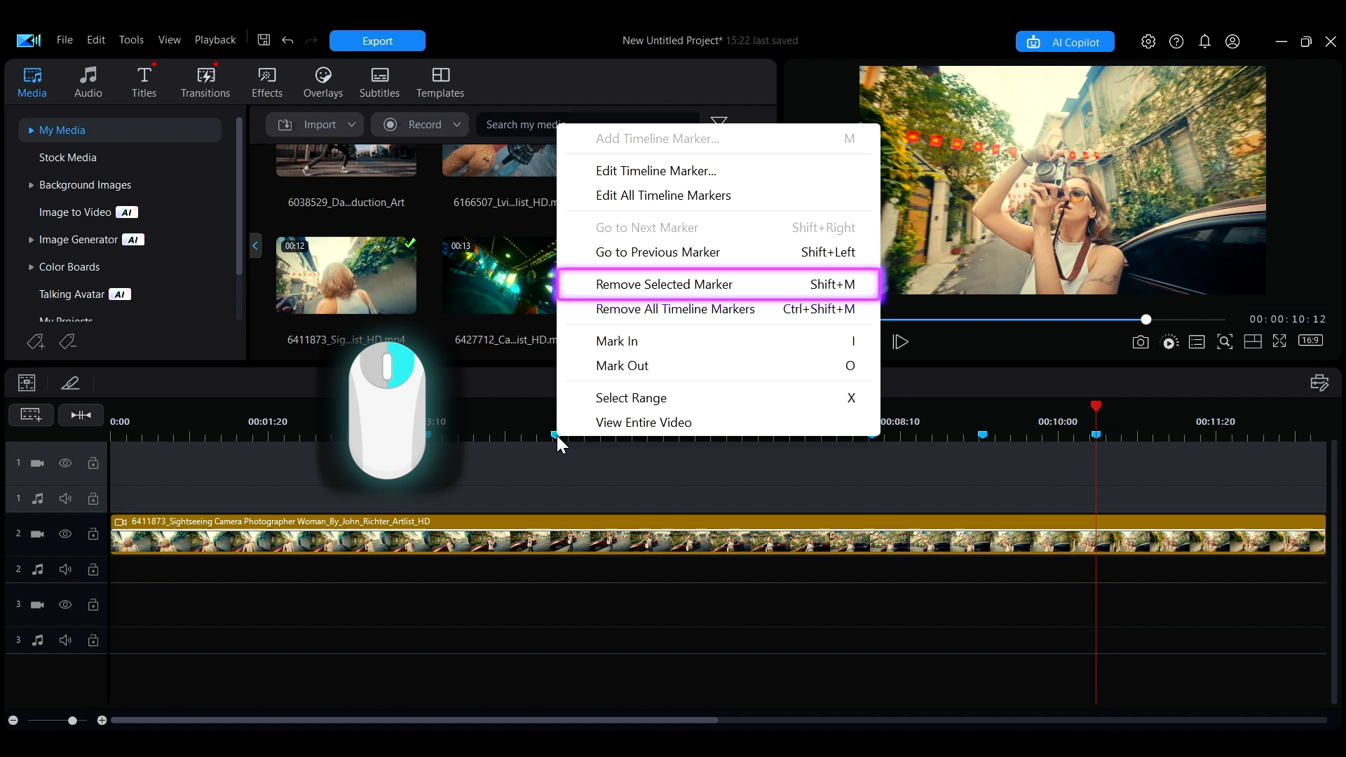Click the Search my media field
Viewport: 1346px width, 757px height.
(587, 125)
